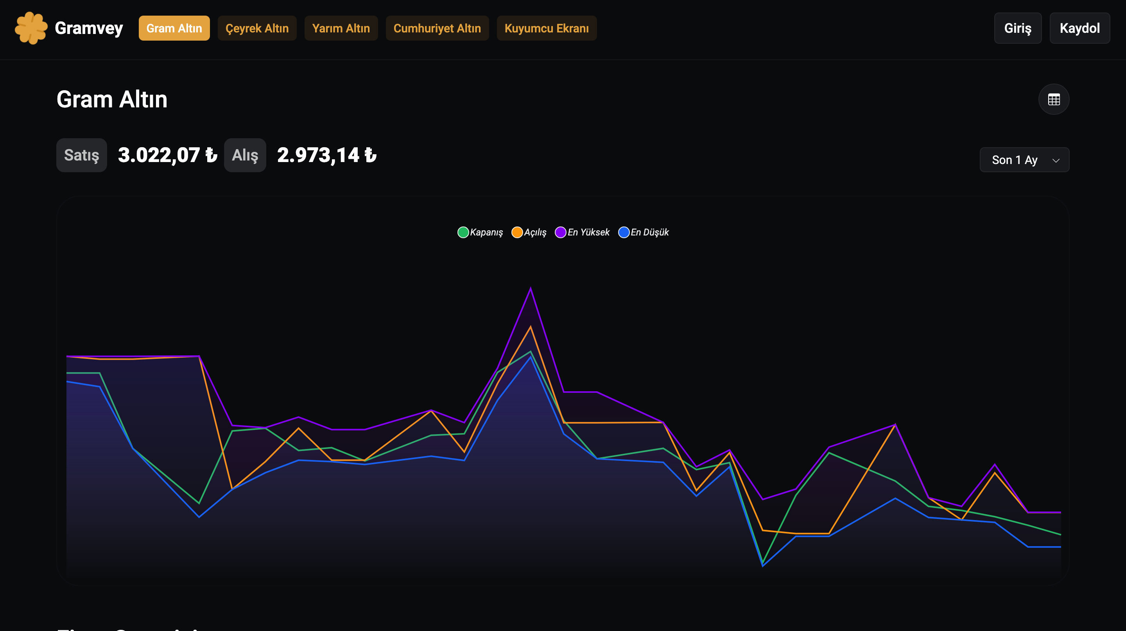Click the purple En Yüksek legend circle
This screenshot has height=631, width=1126.
(560, 232)
